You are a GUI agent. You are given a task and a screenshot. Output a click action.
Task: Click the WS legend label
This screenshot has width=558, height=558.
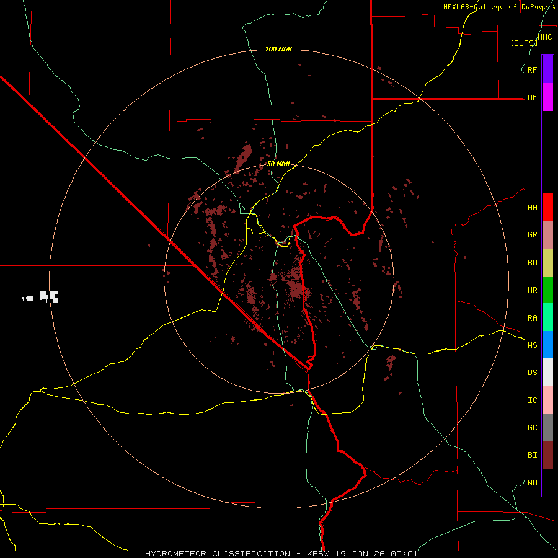pyautogui.click(x=532, y=345)
